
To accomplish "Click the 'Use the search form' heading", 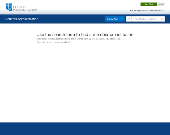I will pos(85,35).
